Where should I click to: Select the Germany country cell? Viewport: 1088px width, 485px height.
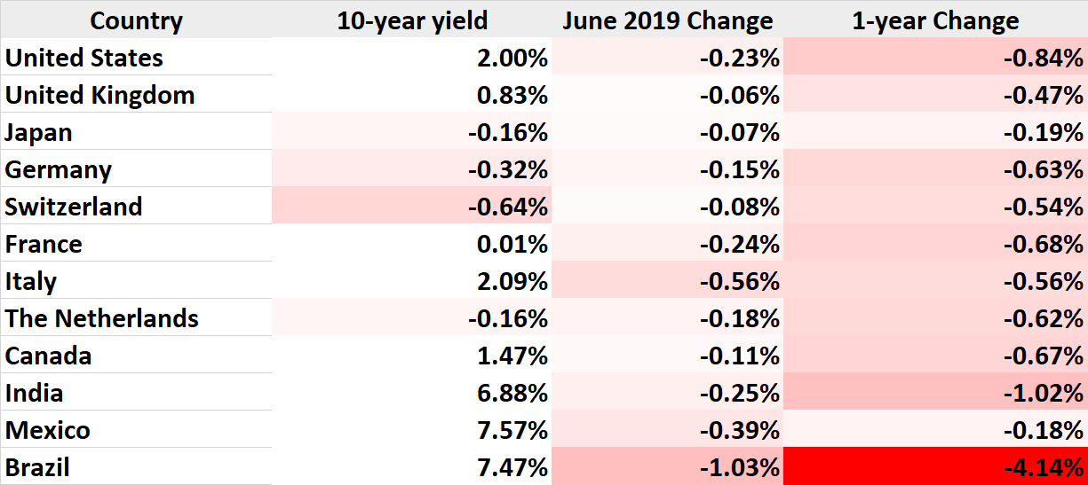(59, 170)
